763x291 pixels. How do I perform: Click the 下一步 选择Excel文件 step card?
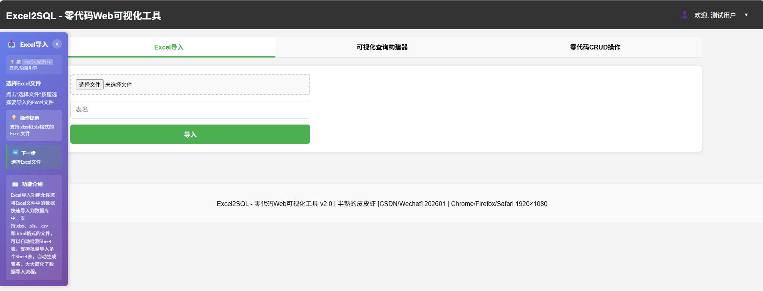(x=34, y=157)
